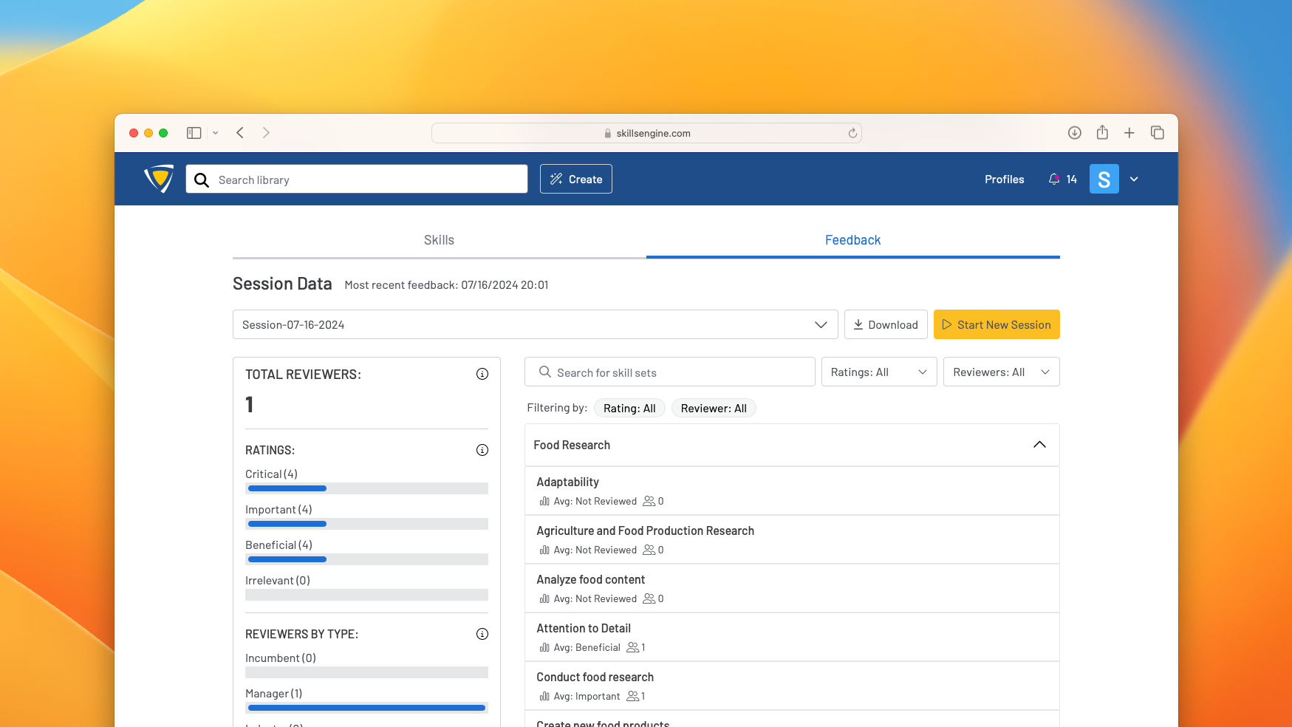Switch to the Skills tab
This screenshot has height=727, width=1292.
click(440, 240)
